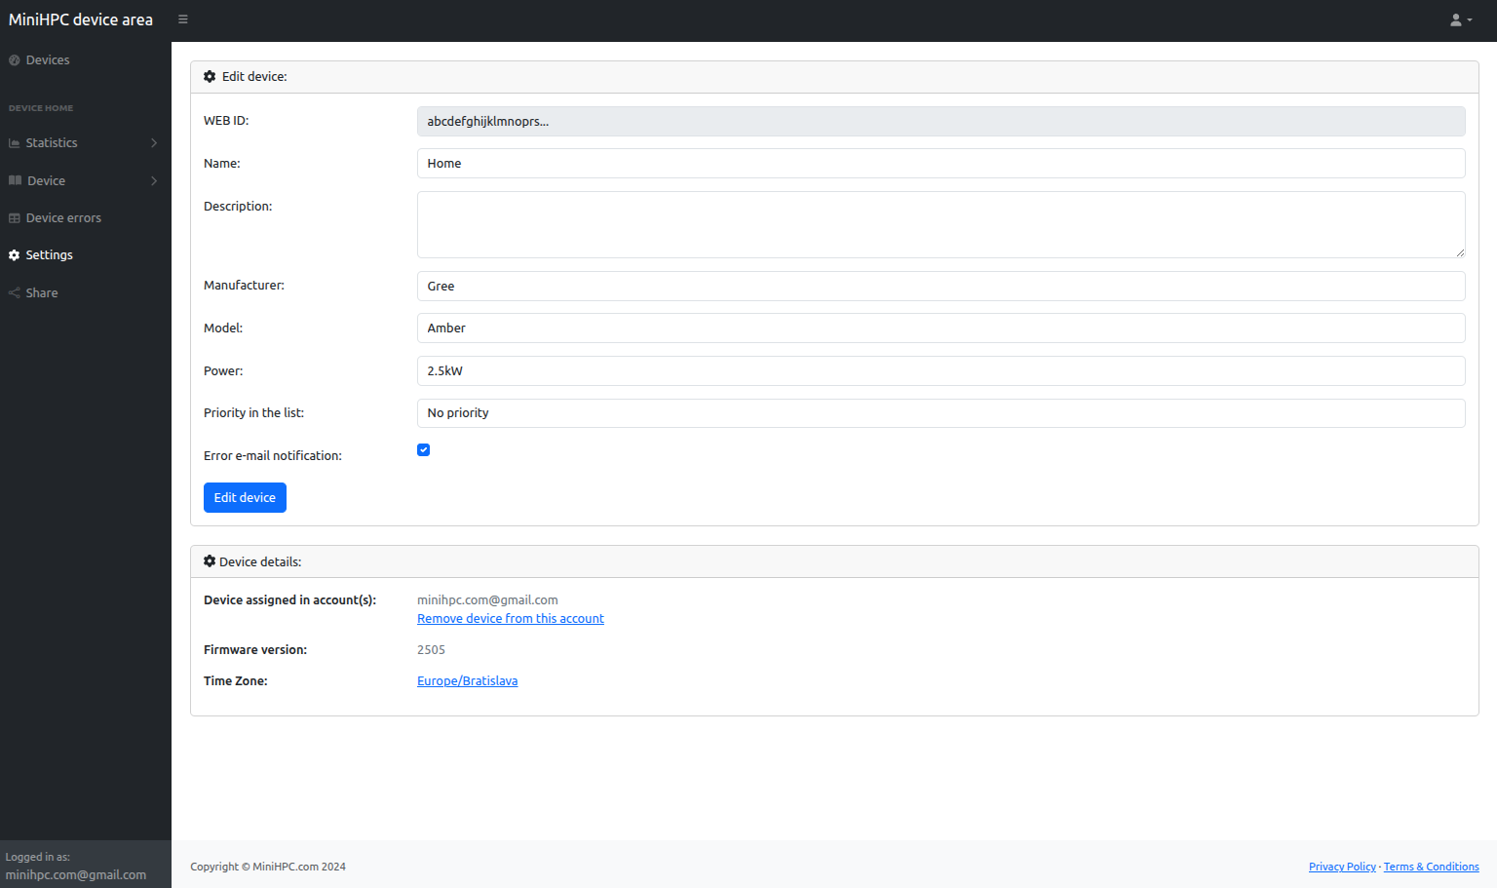Click the Description text area

coord(940,225)
